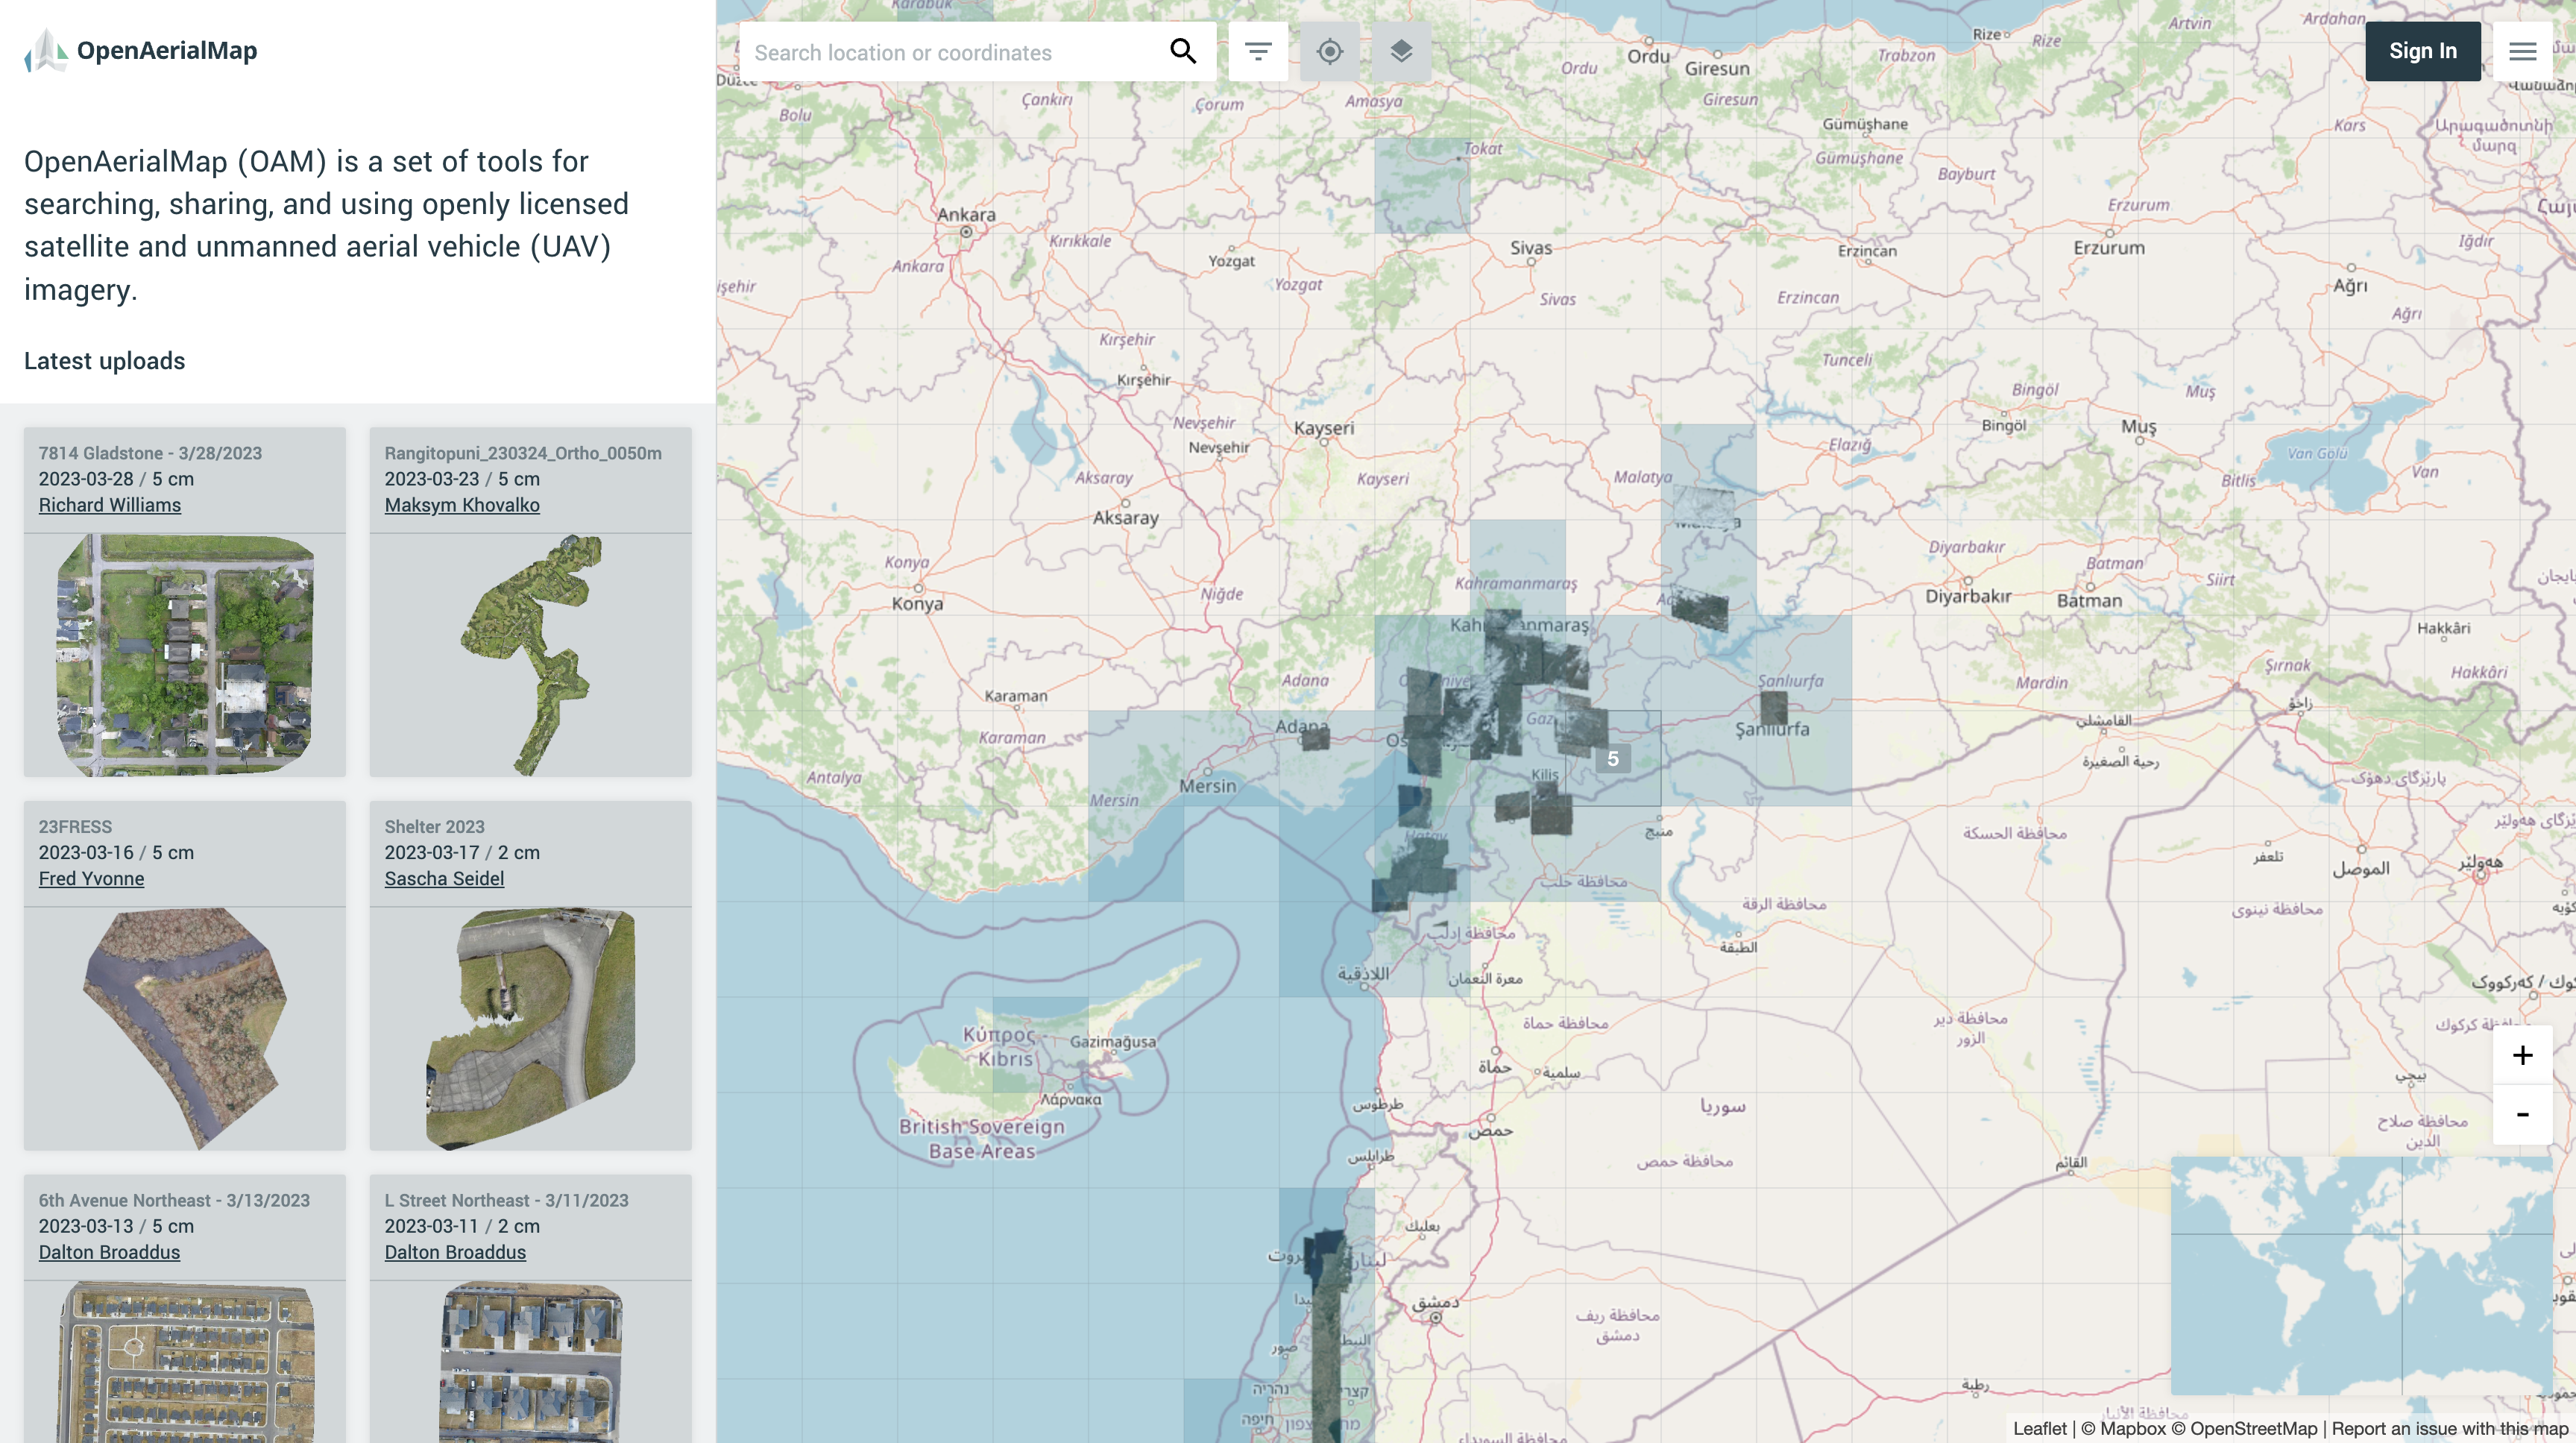
Task: Click the Batman city label on map
Action: pos(2089,600)
